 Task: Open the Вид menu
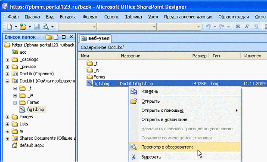pyautogui.click(x=50, y=17)
